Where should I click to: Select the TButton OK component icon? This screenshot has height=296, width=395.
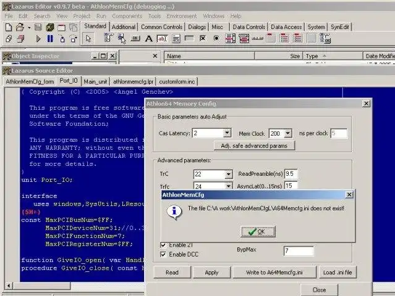(135, 38)
